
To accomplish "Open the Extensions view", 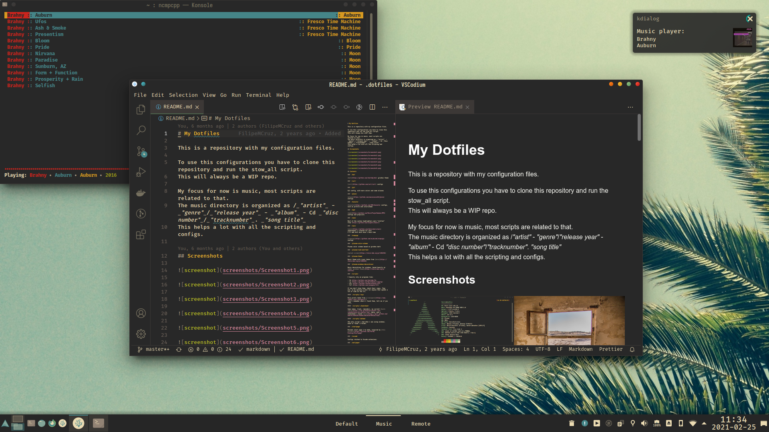I will pos(141,234).
